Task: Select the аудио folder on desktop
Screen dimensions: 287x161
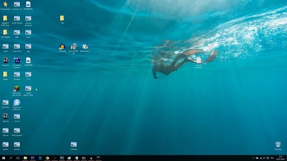Action: pyautogui.click(x=5, y=74)
